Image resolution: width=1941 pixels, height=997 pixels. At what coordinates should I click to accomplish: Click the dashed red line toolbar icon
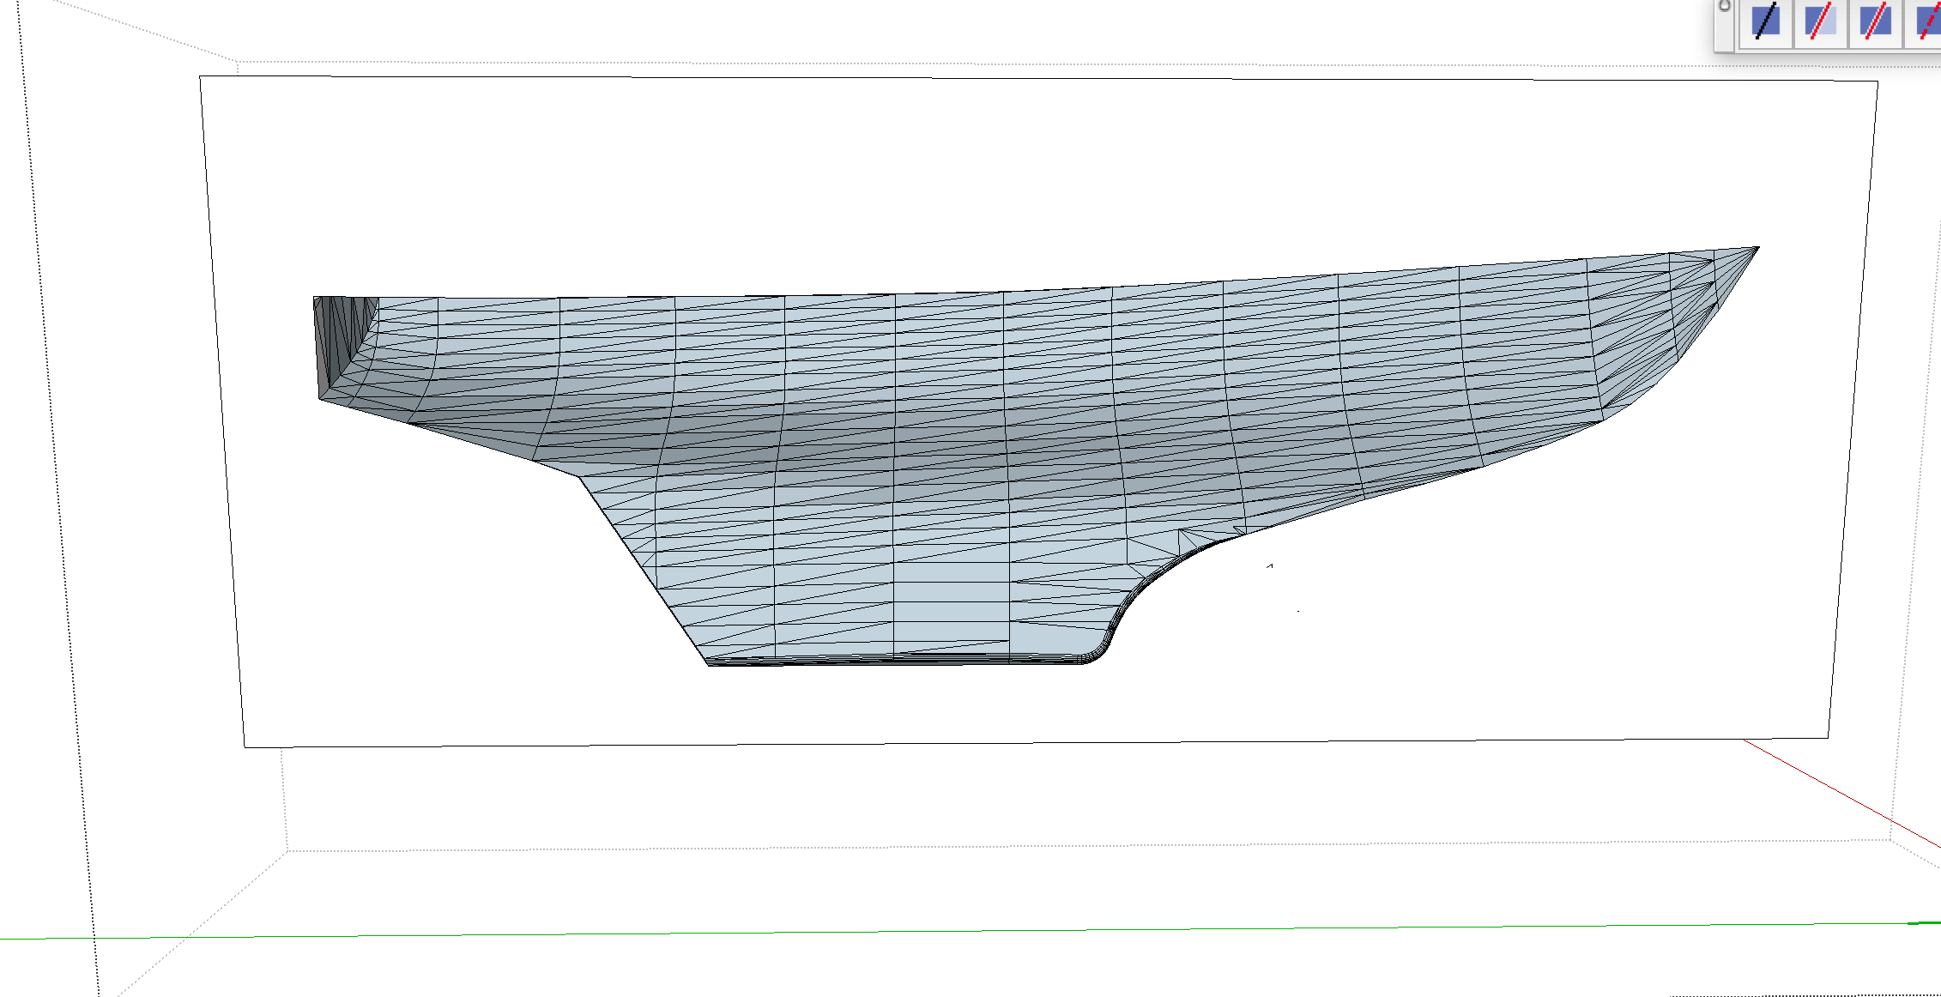1927,22
